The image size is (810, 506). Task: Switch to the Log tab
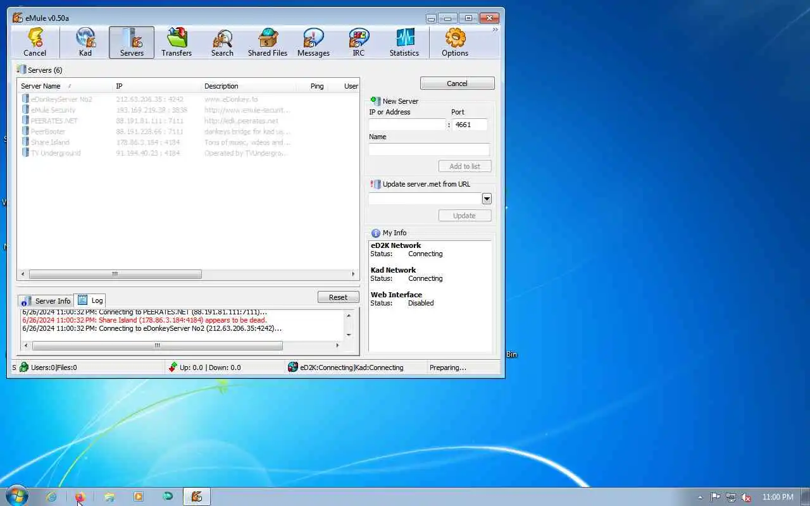[x=90, y=300]
